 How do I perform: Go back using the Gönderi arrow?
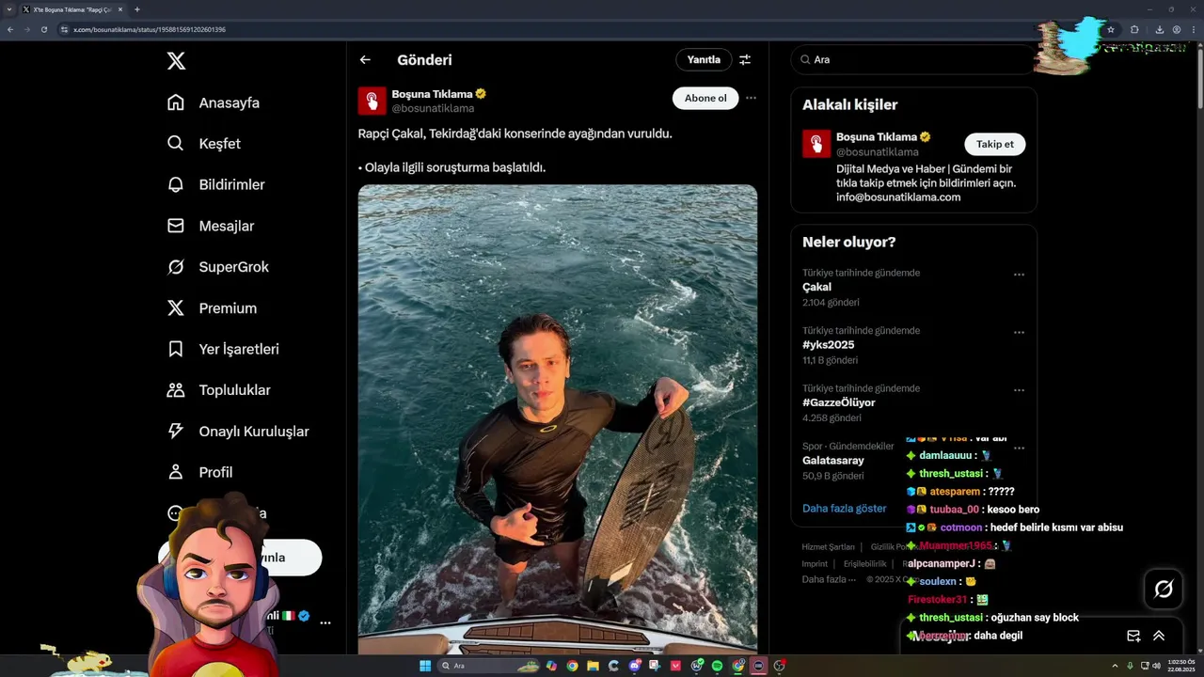[365, 59]
